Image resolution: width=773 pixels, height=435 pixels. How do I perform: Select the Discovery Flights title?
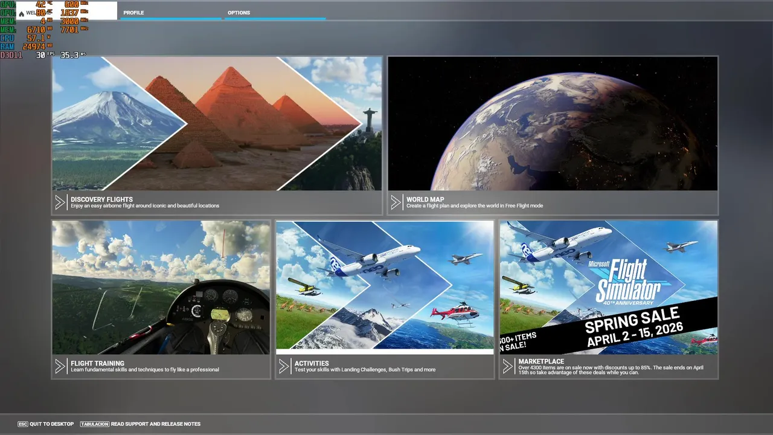click(101, 199)
